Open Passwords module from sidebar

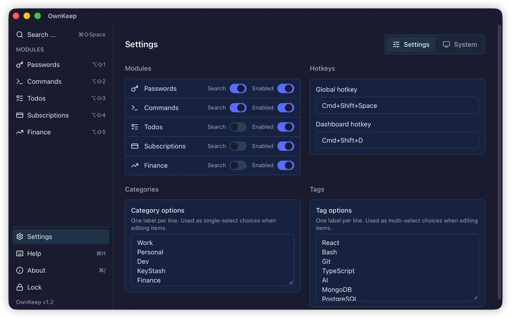click(60, 65)
